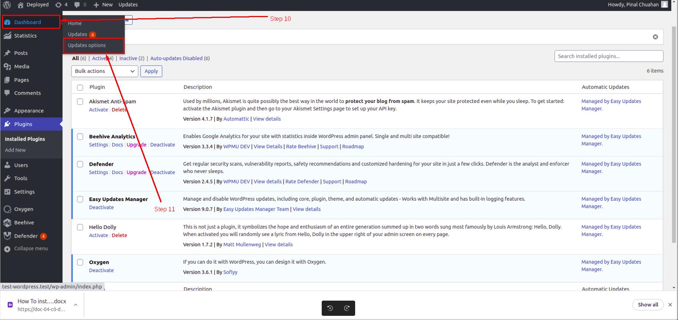Open Defender Docs link
The width and height of the screenshot is (678, 320).
coord(117,173)
